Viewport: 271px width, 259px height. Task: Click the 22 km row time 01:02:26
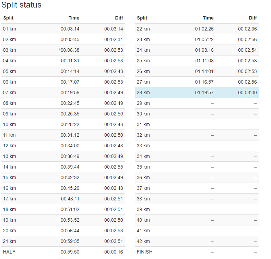(204, 29)
